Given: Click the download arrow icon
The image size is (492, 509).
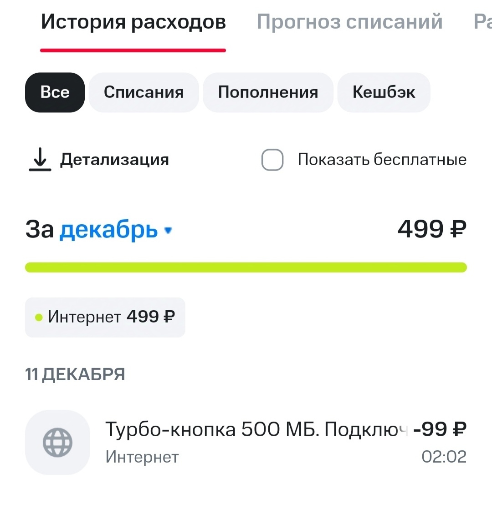Looking at the screenshot, I should coord(40,160).
